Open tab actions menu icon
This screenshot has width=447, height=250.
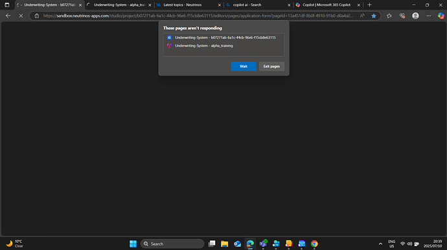pyautogui.click(x=7, y=5)
